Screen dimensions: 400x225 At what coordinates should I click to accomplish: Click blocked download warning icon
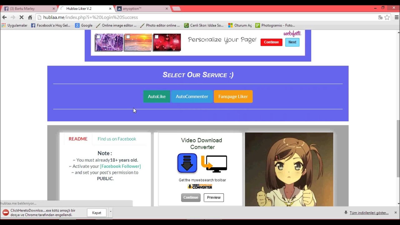click(6, 213)
